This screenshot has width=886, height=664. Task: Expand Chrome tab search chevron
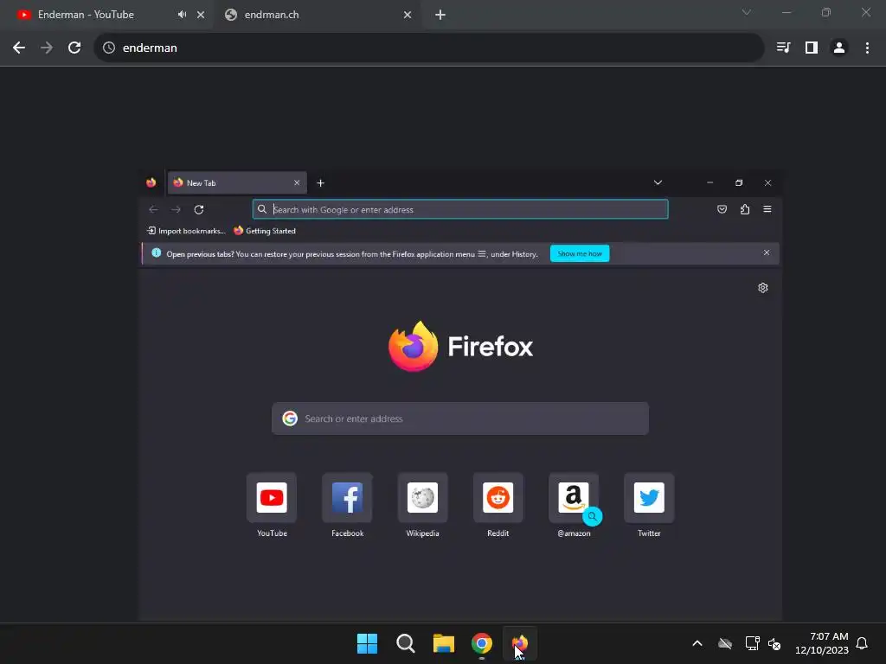pos(747,12)
